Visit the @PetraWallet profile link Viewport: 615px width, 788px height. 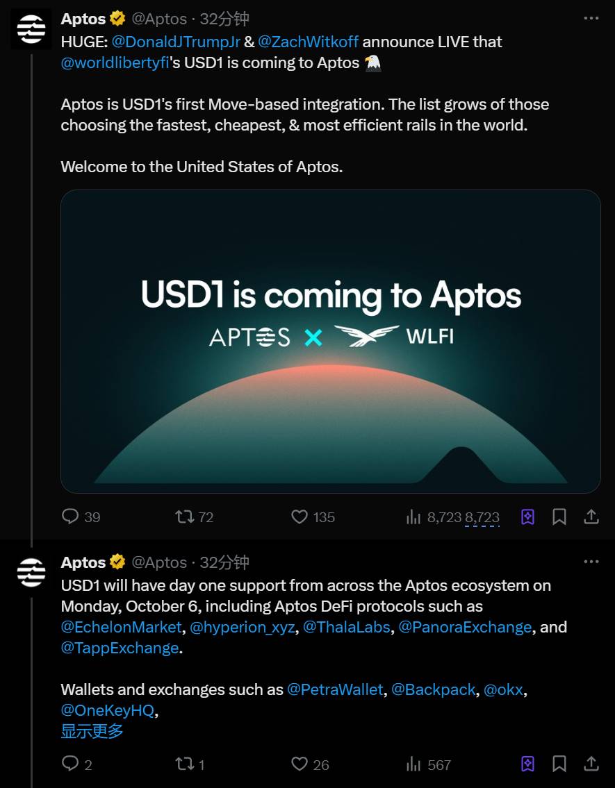[x=335, y=689]
